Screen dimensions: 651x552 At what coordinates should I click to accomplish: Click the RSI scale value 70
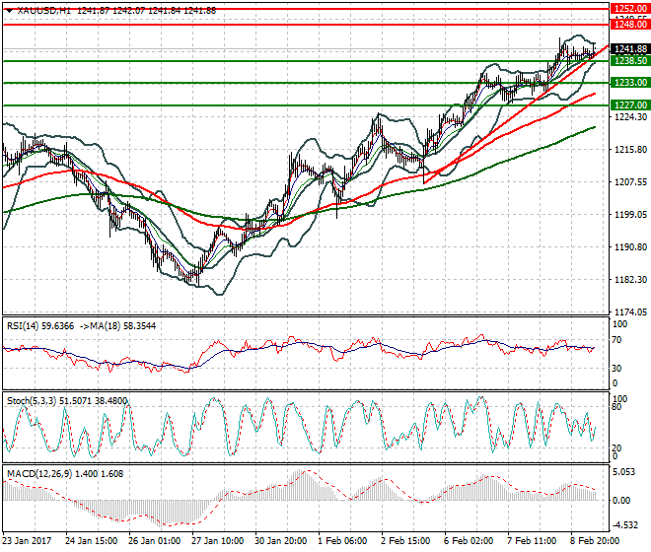(x=616, y=340)
